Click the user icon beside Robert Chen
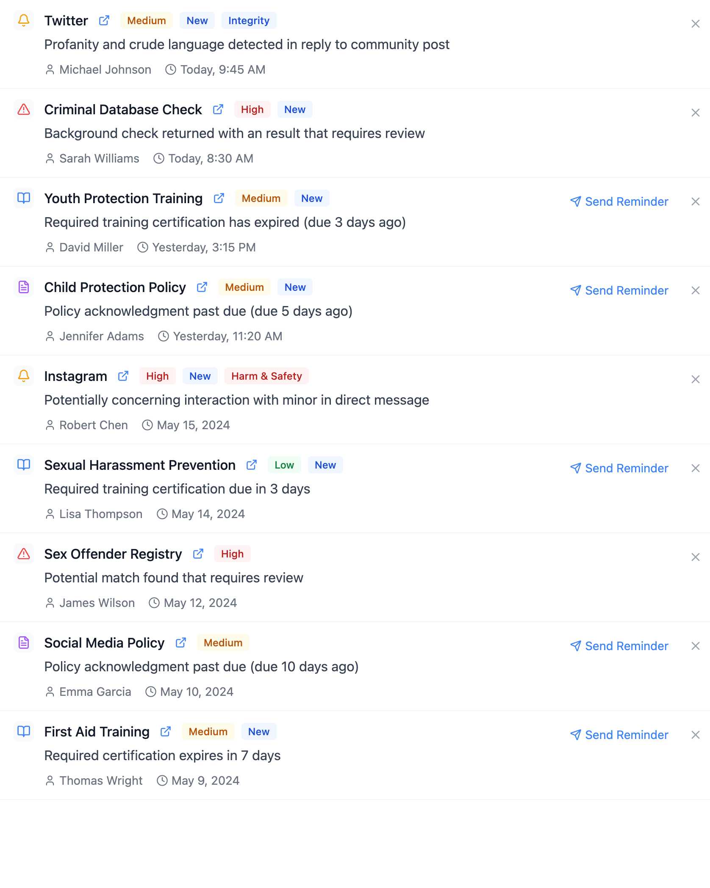This screenshot has width=710, height=888. (50, 425)
